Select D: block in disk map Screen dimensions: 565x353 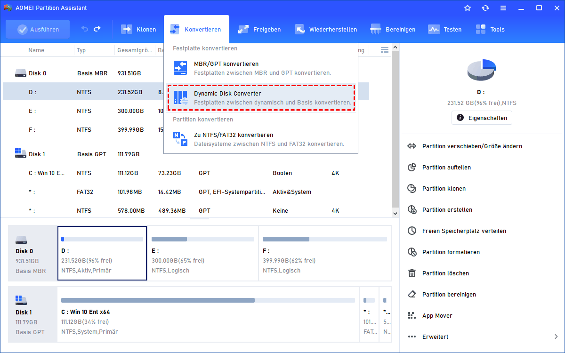click(x=102, y=253)
